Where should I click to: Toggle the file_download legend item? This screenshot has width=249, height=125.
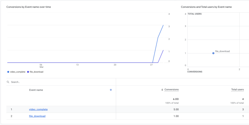click(x=35, y=72)
